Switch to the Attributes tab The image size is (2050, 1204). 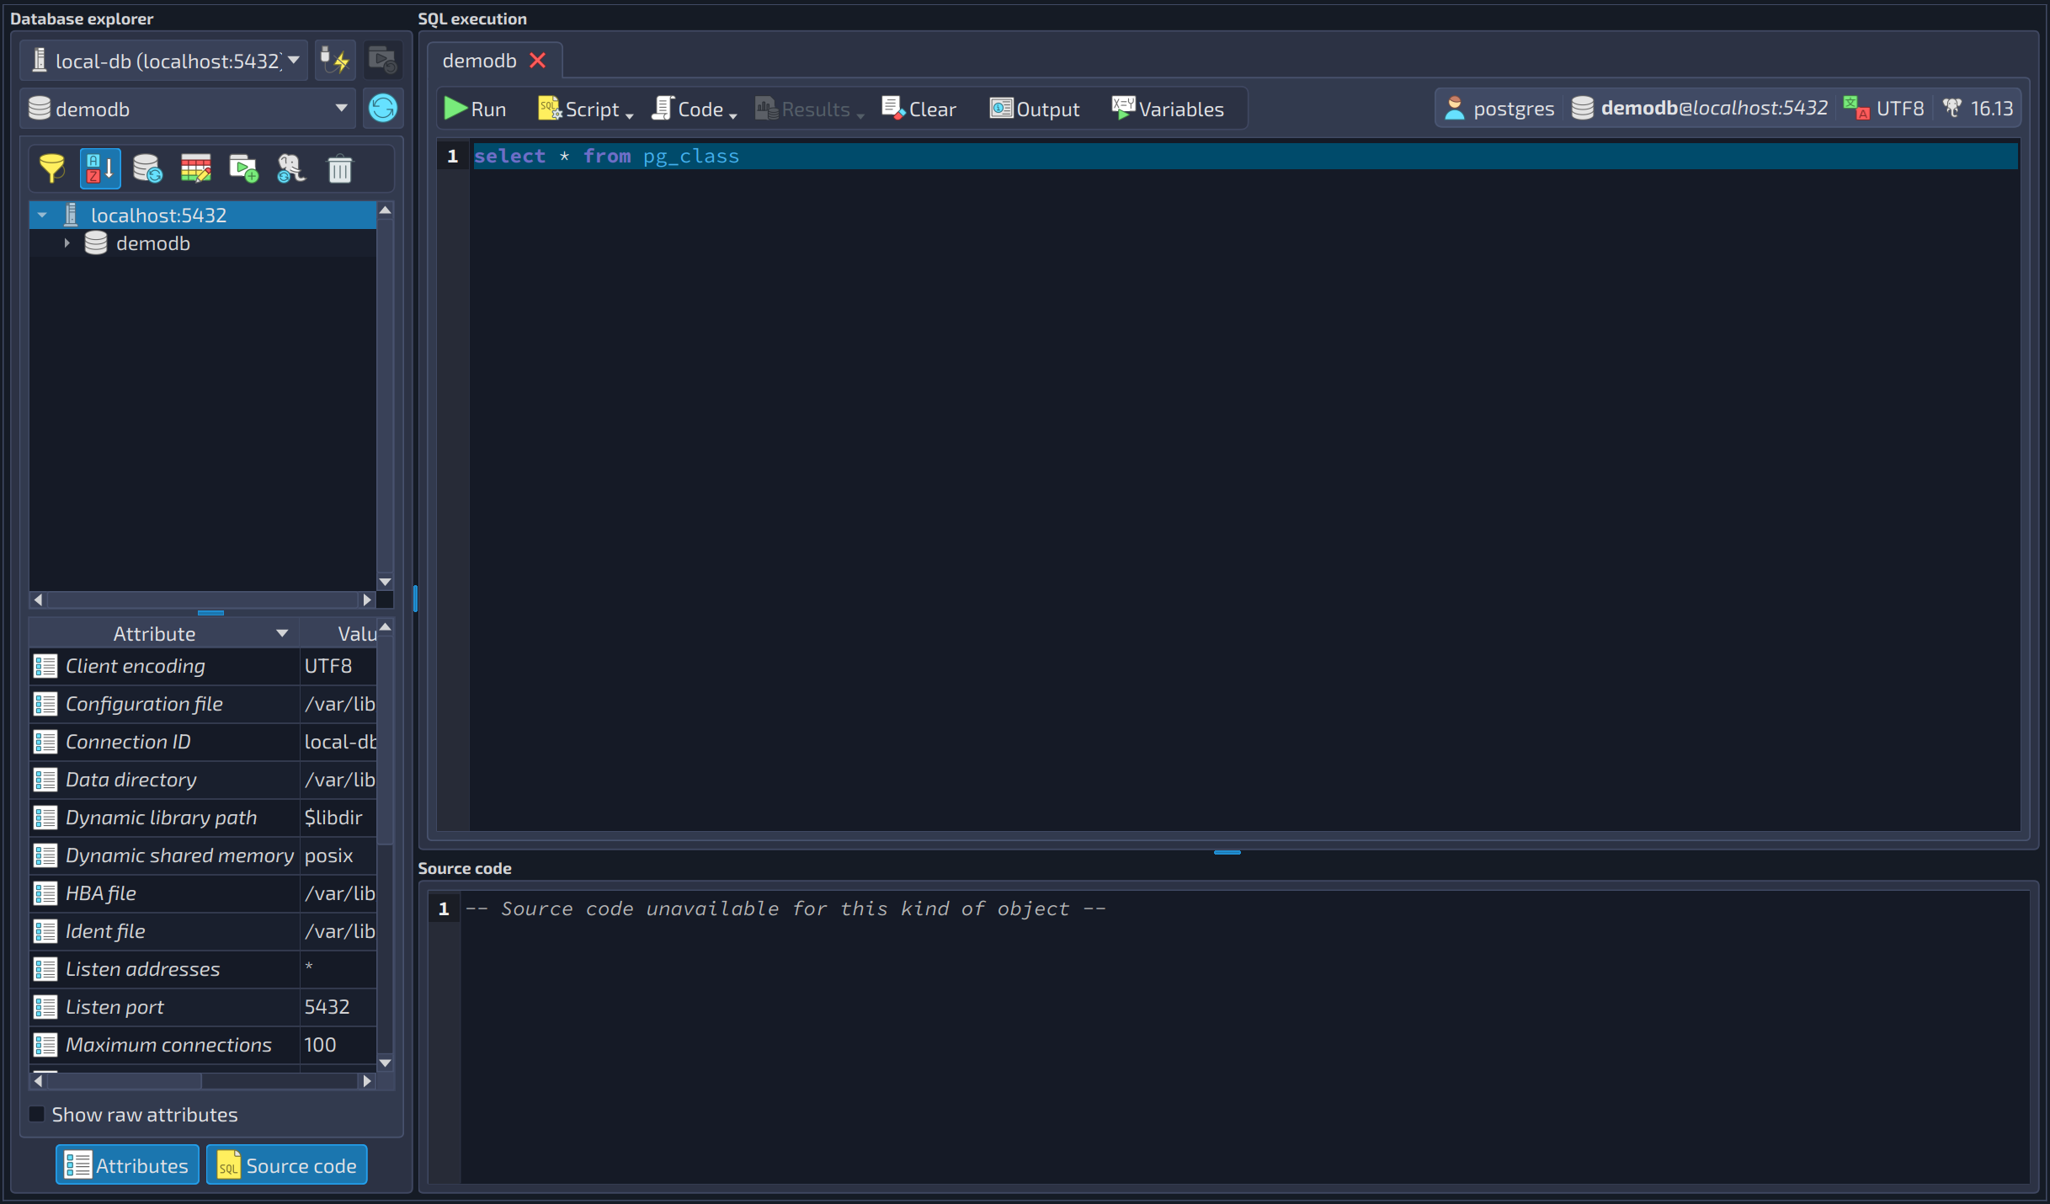[x=128, y=1165]
